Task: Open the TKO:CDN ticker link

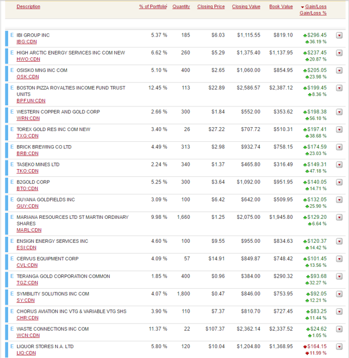Action: (x=28, y=171)
